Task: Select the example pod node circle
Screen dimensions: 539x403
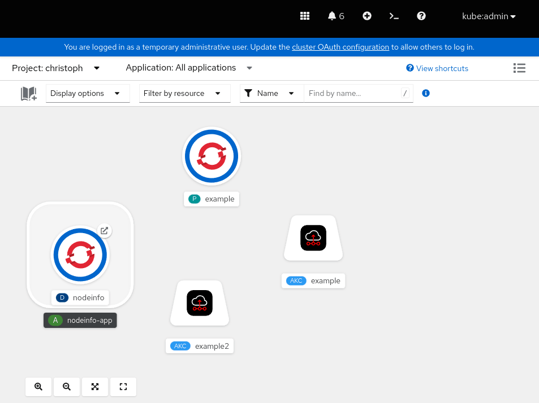Action: 212,156
